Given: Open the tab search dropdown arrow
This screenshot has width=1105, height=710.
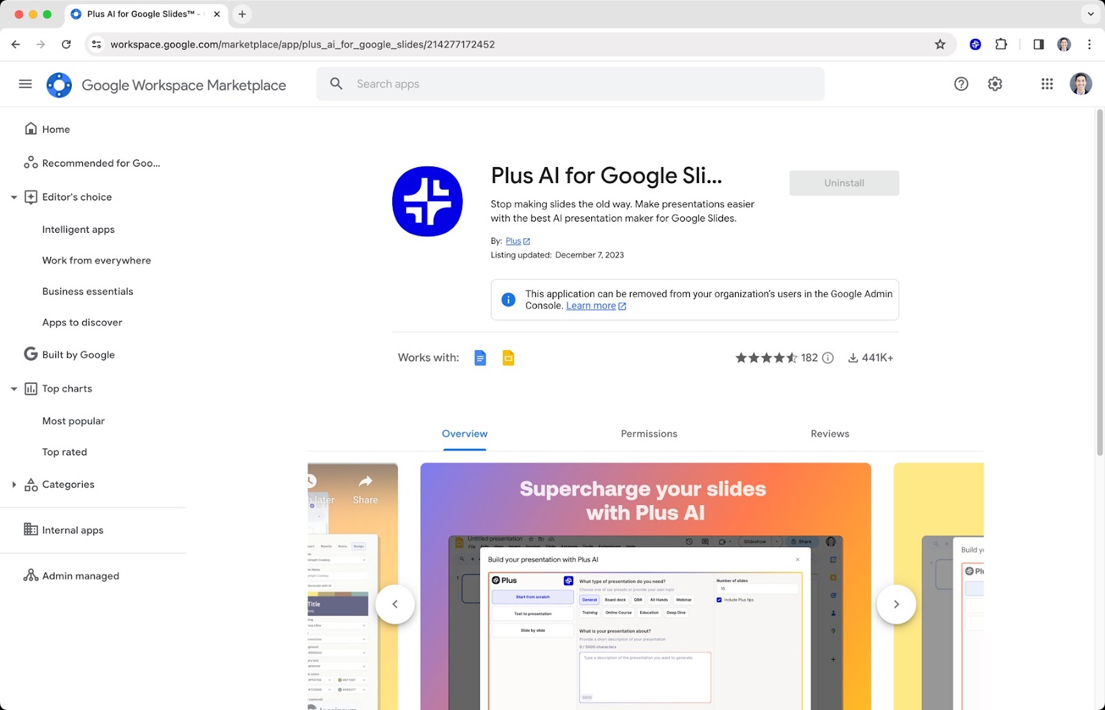Looking at the screenshot, I should coord(1090,14).
